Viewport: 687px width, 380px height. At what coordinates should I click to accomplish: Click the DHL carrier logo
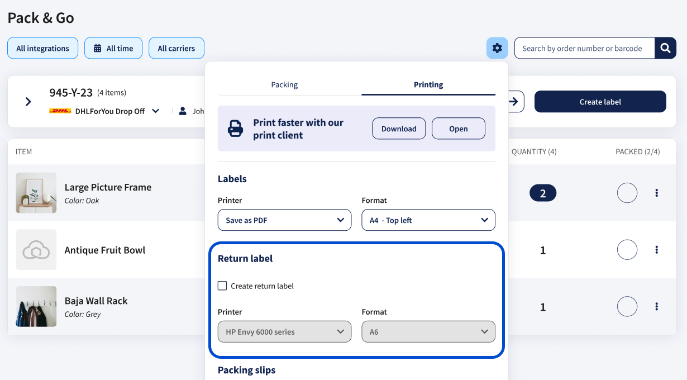pos(60,111)
